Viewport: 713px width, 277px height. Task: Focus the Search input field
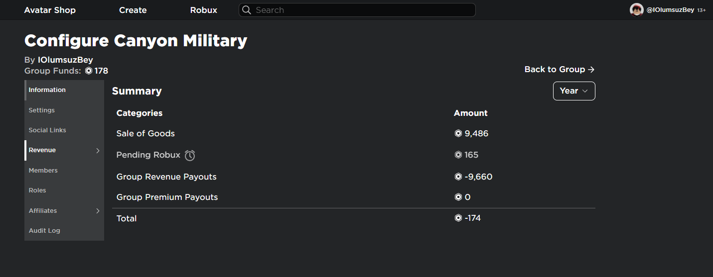click(357, 10)
